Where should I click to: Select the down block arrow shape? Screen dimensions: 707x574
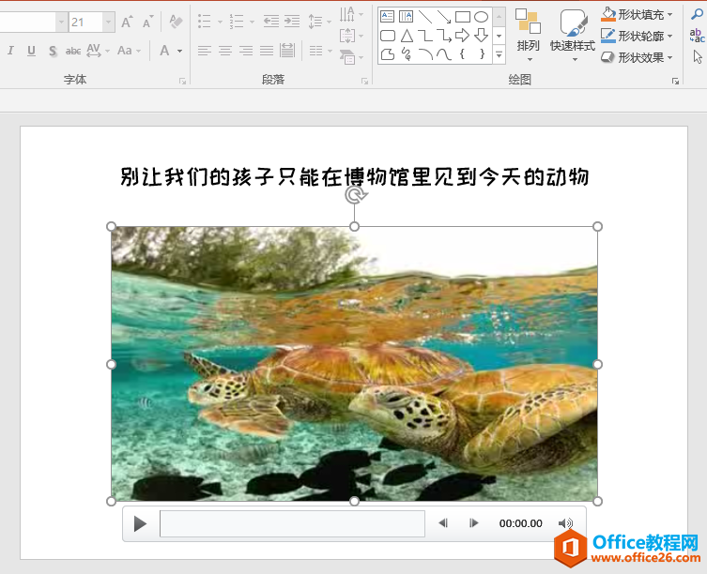(481, 36)
